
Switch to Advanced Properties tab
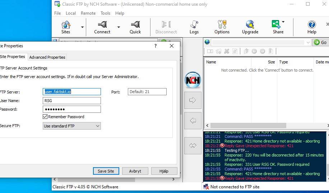pyautogui.click(x=47, y=57)
